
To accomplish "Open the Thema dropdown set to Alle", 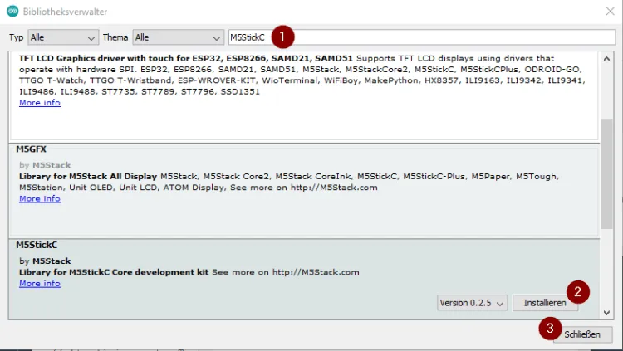I will pyautogui.click(x=178, y=37).
